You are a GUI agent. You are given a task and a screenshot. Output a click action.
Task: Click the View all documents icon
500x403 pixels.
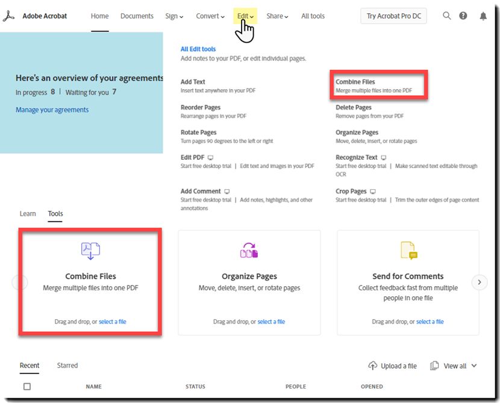coord(434,366)
